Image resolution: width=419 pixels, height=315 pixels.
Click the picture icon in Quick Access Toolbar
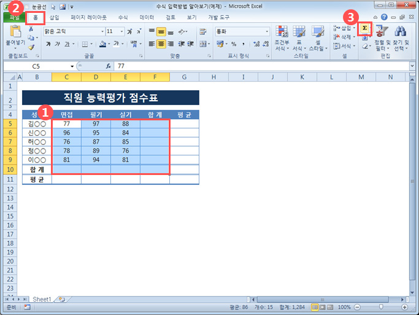63,7
